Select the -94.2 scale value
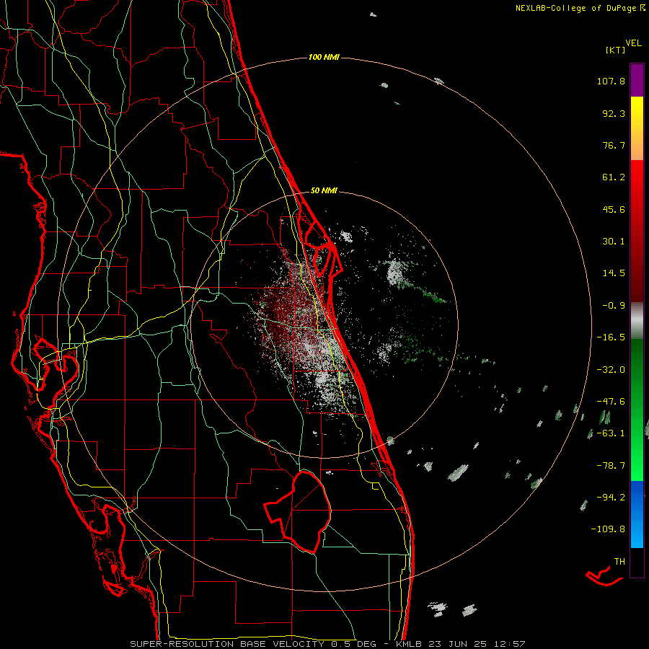The height and width of the screenshot is (649, 649). pyautogui.click(x=611, y=497)
